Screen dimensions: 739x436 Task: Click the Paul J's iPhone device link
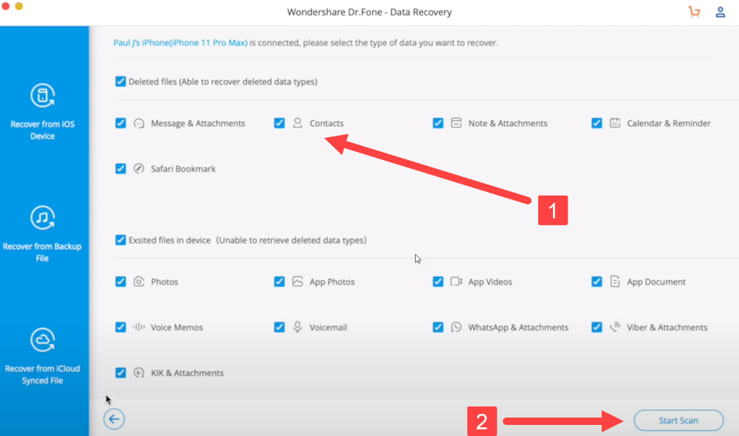click(180, 43)
